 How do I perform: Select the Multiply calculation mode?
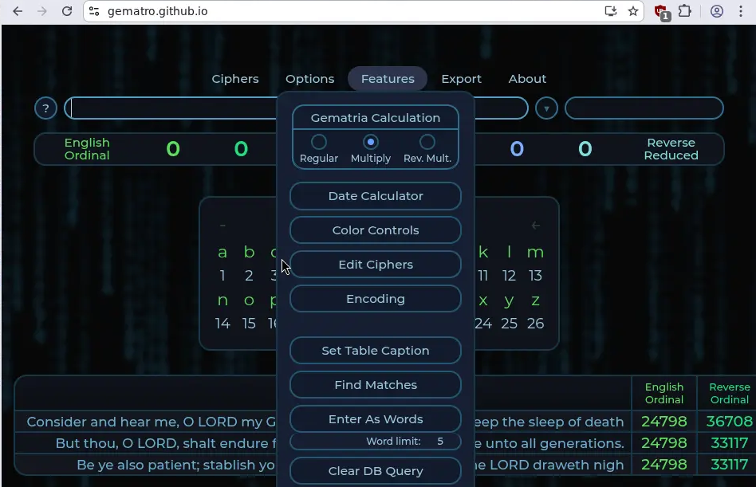369,143
